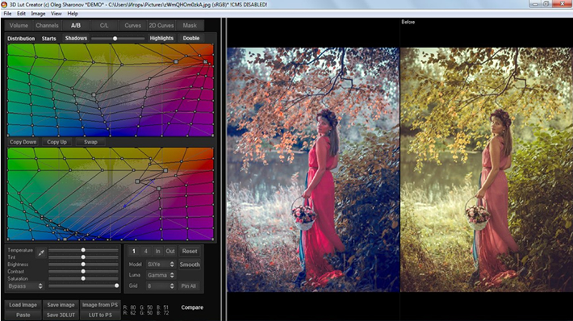Open the Bypass dropdown

(x=26, y=286)
